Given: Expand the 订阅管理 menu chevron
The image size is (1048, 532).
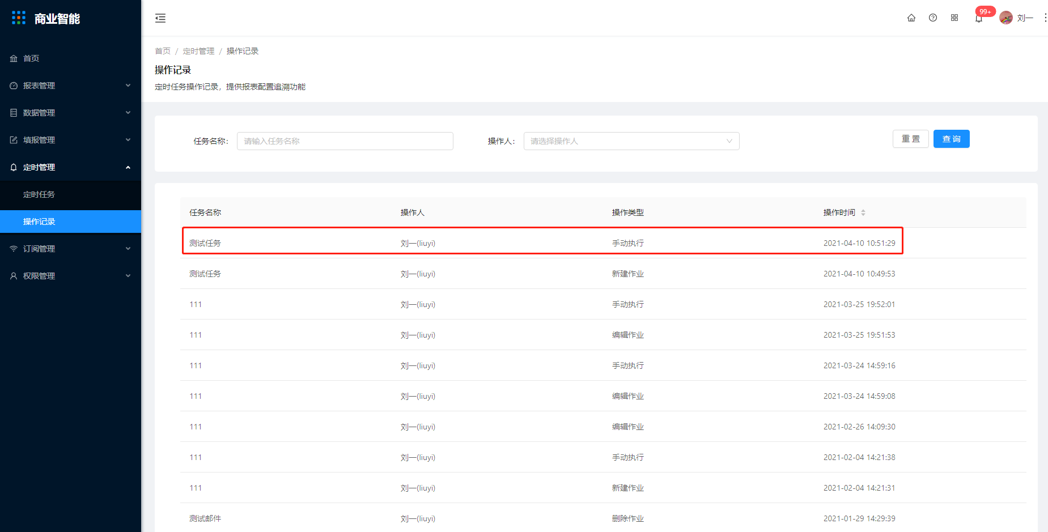Looking at the screenshot, I should (128, 249).
